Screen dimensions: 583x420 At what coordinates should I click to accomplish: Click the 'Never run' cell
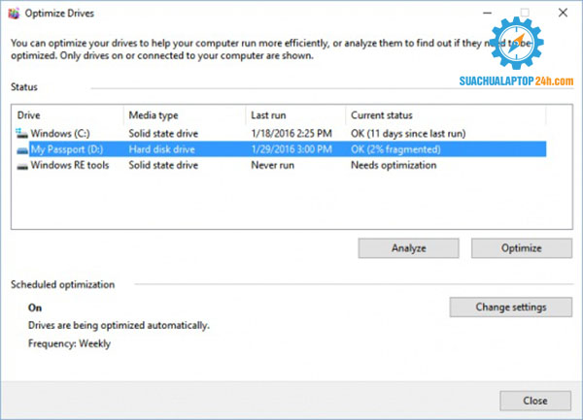(272, 166)
